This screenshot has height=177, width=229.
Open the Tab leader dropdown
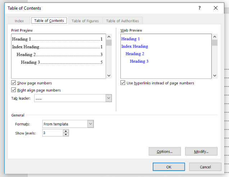pyautogui.click(x=109, y=98)
